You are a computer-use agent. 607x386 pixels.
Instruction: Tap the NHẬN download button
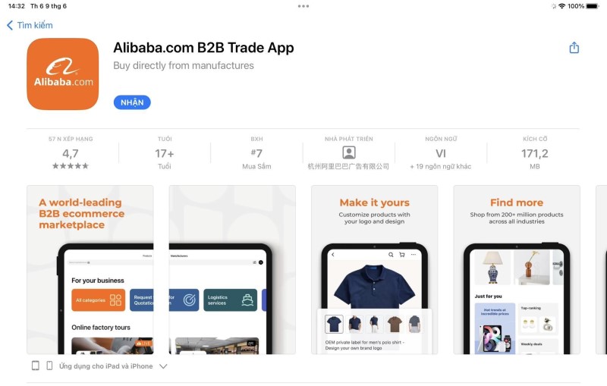click(132, 102)
